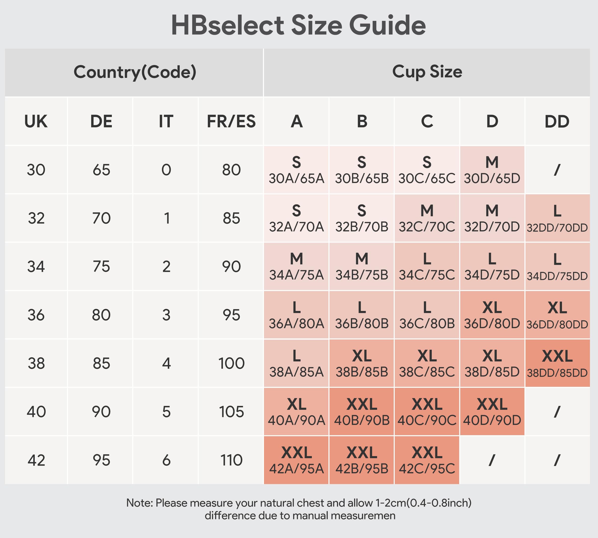Click the FR/ES column header
Screen dimensions: 598x538
(x=231, y=121)
